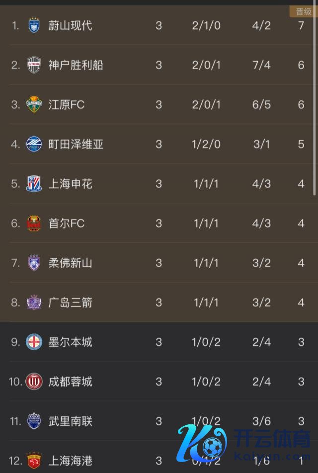The width and height of the screenshot is (318, 473).
Task: Open the 神户胜利船 team name link
Action: pyautogui.click(x=76, y=65)
